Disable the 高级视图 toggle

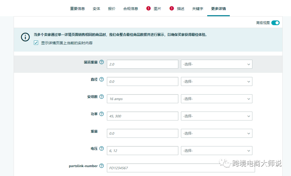(275, 23)
